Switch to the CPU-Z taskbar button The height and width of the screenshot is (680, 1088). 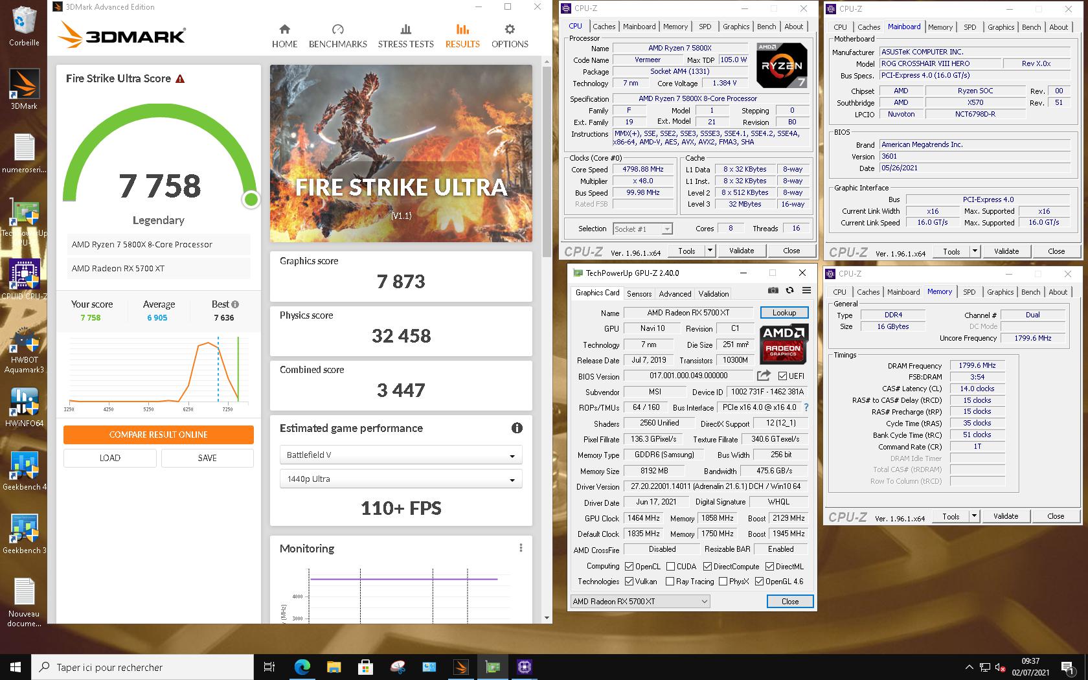(x=524, y=666)
